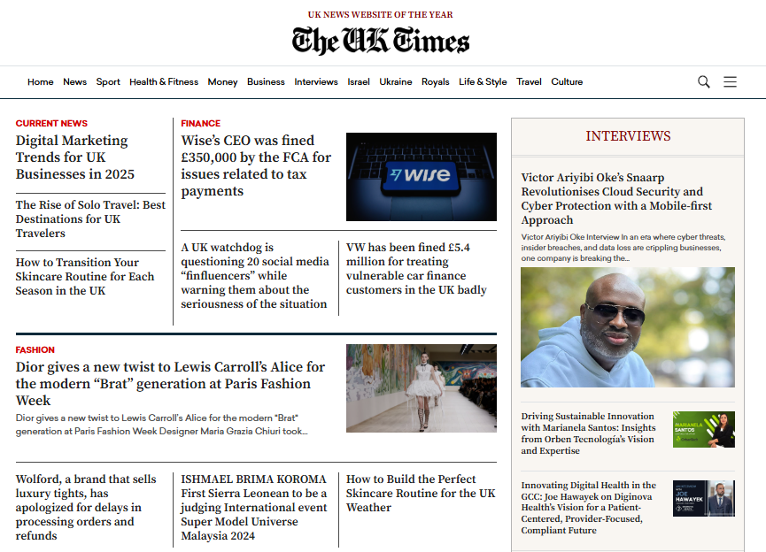Go to the Sport menu section
Viewport: 766px width, 552px height.
coord(108,82)
